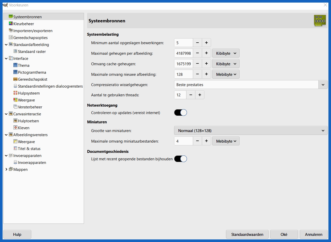
Task: Click the Kleurbeheer color icon
Action: (11, 23)
